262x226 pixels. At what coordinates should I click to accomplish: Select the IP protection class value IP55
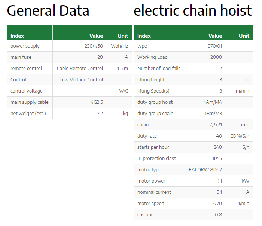click(x=217, y=159)
